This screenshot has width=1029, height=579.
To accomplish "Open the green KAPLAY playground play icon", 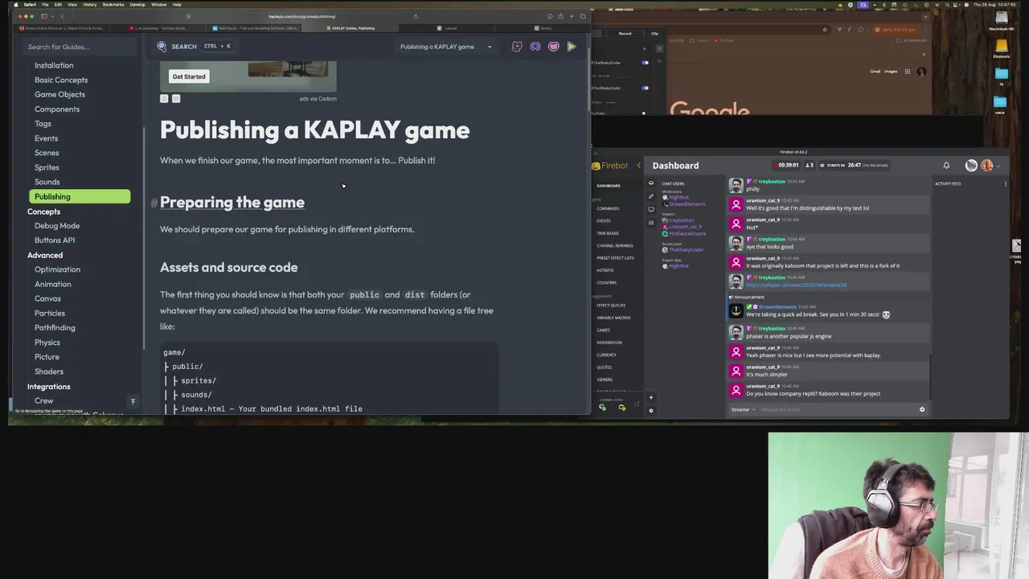I will pyautogui.click(x=572, y=47).
